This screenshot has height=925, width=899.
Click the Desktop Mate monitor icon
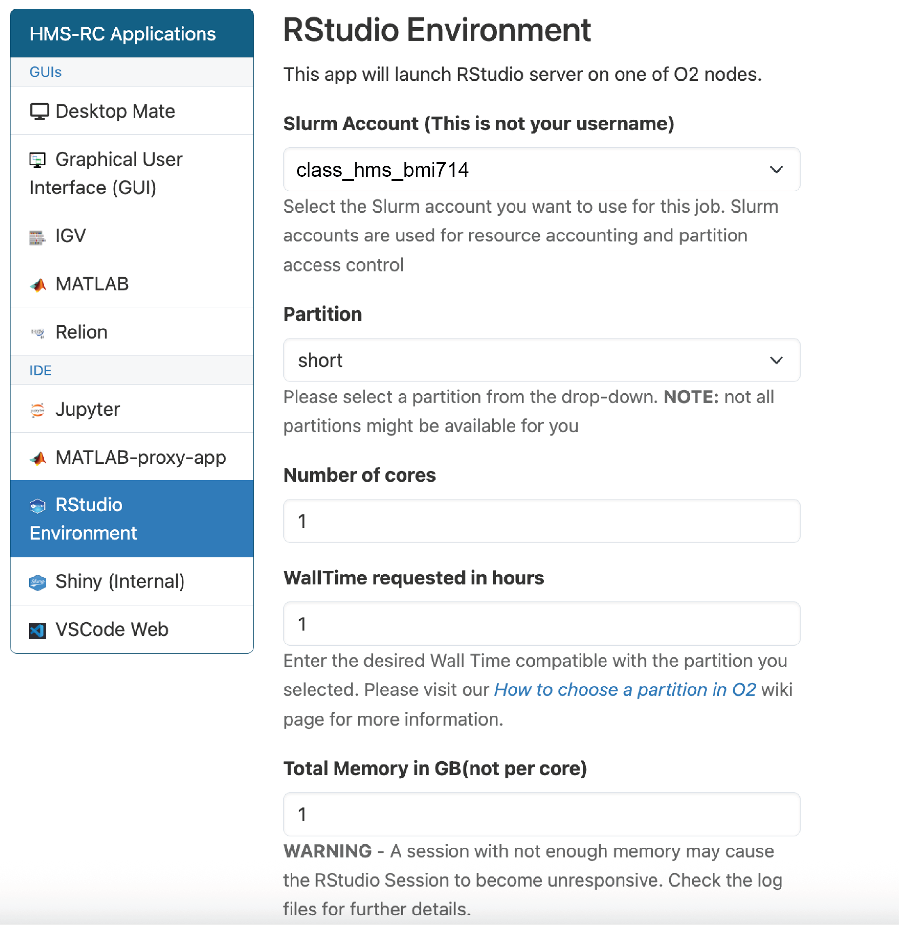pos(39,112)
